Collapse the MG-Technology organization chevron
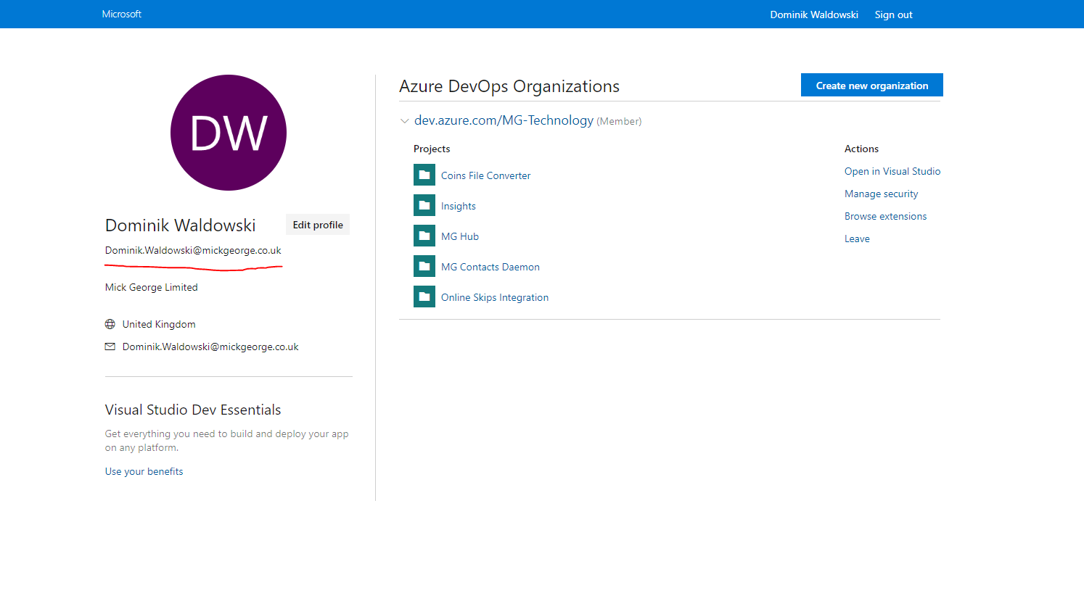This screenshot has height=593, width=1084. (x=405, y=121)
